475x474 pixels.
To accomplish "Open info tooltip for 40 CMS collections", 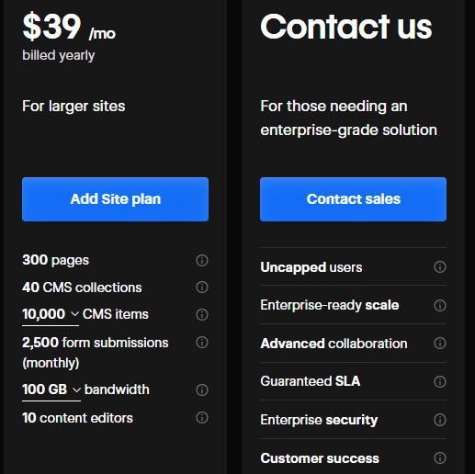I will pos(202,288).
